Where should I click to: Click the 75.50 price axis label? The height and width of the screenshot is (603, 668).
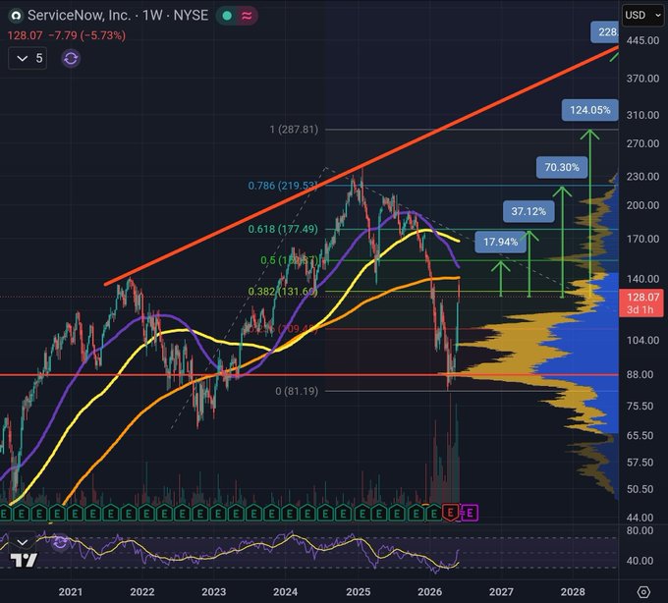(x=640, y=407)
